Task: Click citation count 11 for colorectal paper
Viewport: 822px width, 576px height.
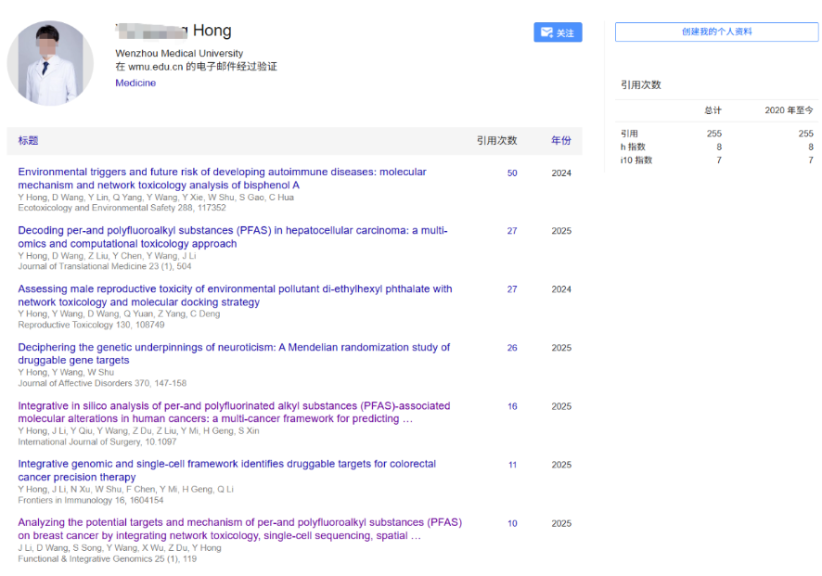Action: point(512,465)
